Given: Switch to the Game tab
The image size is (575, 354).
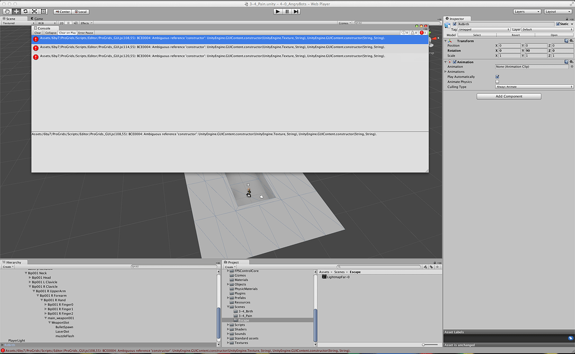Looking at the screenshot, I should pos(38,19).
